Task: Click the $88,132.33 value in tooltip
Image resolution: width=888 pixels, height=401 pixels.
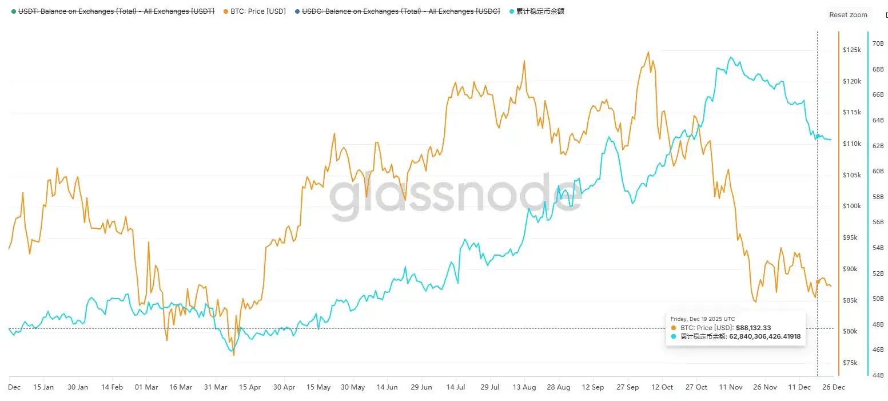Action: click(x=754, y=328)
